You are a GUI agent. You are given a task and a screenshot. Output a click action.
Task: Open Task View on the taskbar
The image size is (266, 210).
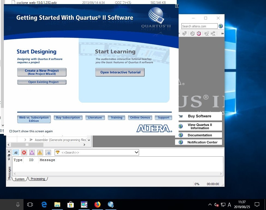pos(30,205)
